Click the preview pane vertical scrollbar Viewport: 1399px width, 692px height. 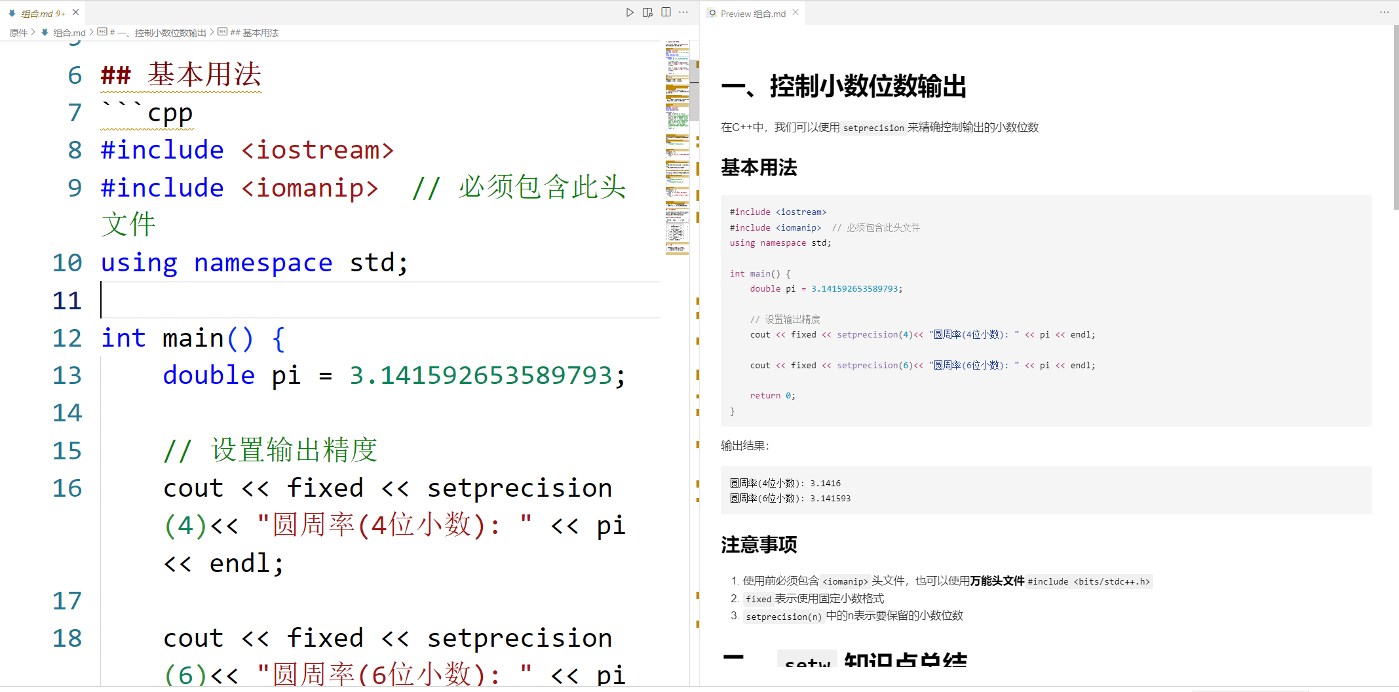(x=1396, y=118)
